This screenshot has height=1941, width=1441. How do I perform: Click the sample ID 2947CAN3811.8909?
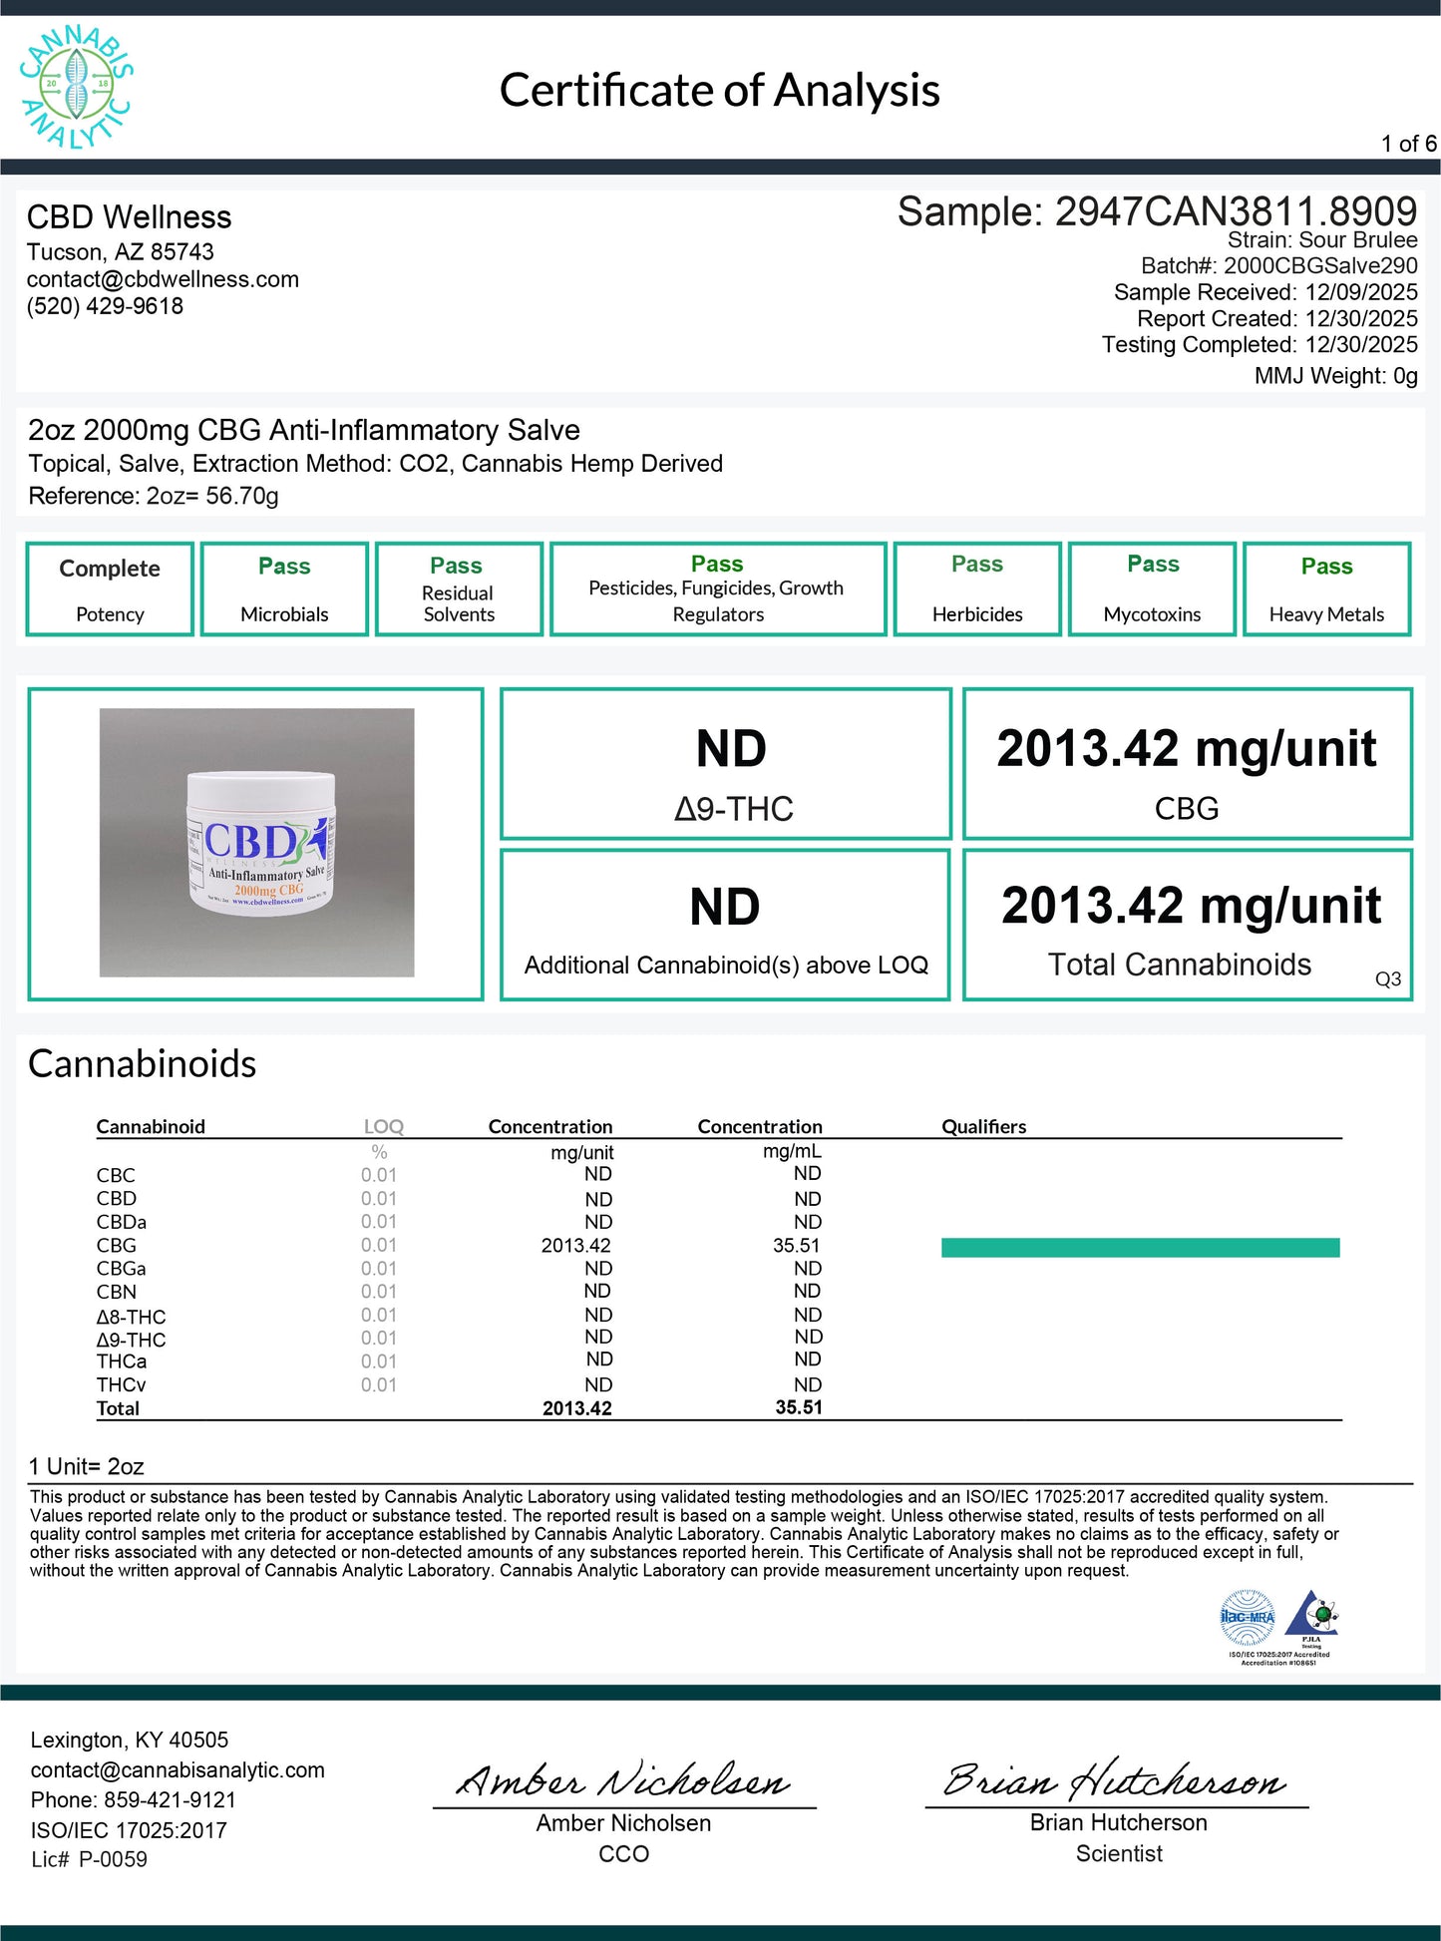tap(1236, 211)
